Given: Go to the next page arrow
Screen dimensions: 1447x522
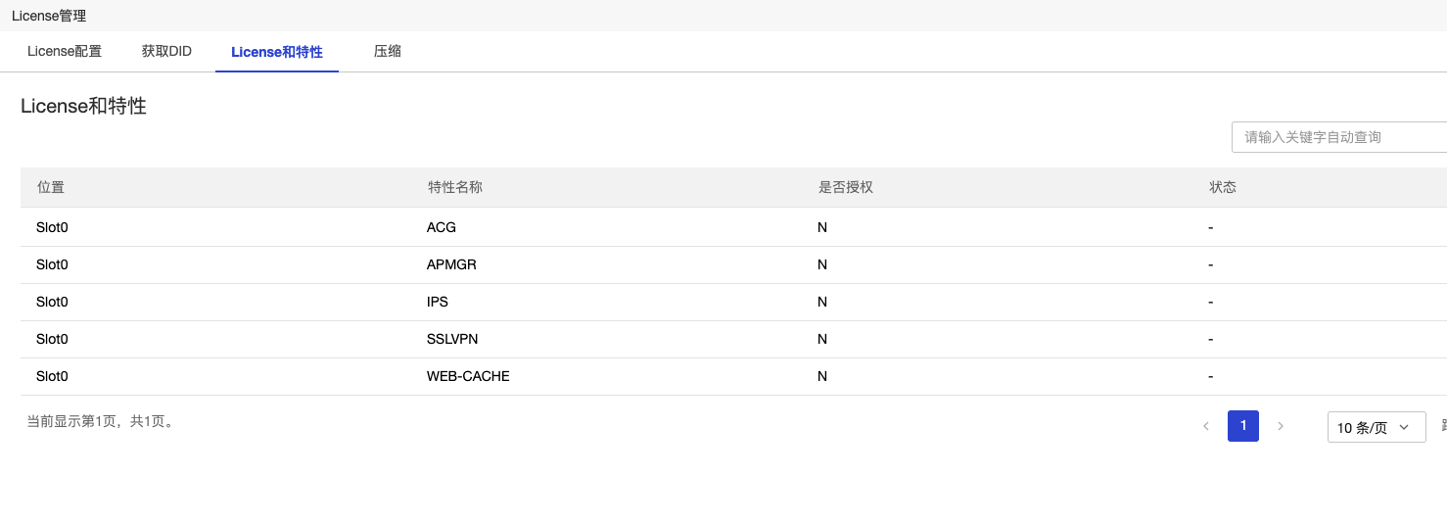Looking at the screenshot, I should coord(1281,426).
